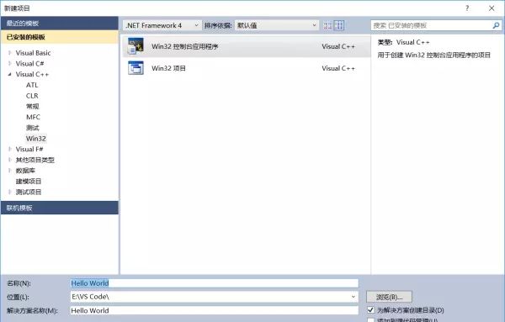Image resolution: width=505 pixels, height=322 pixels.
Task: Select the 数据库 tree label
Action: click(x=25, y=171)
